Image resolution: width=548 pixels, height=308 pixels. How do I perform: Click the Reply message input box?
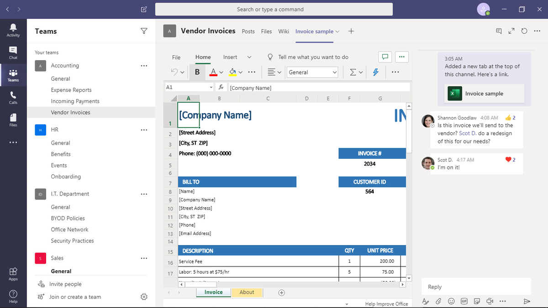(476, 287)
